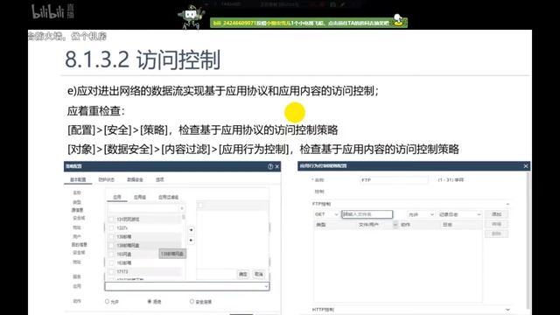Switch to the 基本配置 tab
The image size is (560, 315).
coord(78,179)
